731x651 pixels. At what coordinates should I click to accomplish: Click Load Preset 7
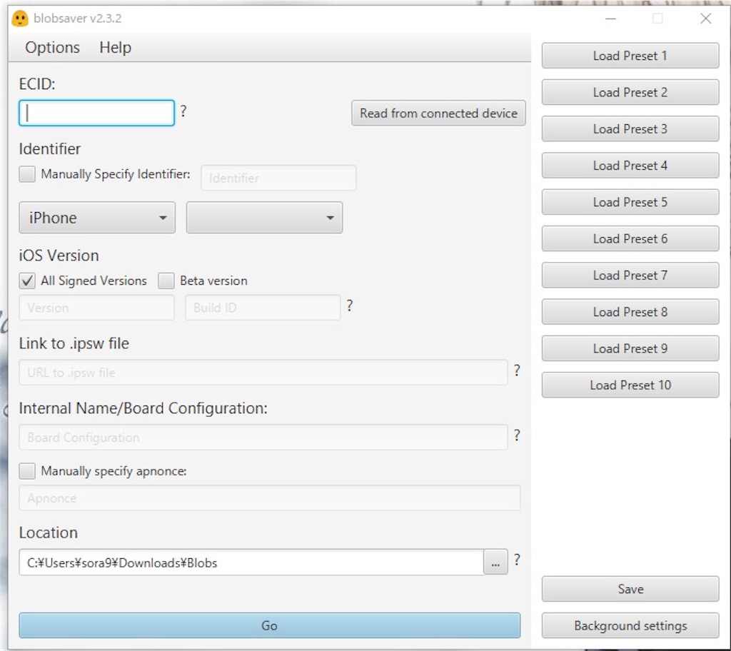click(x=630, y=275)
